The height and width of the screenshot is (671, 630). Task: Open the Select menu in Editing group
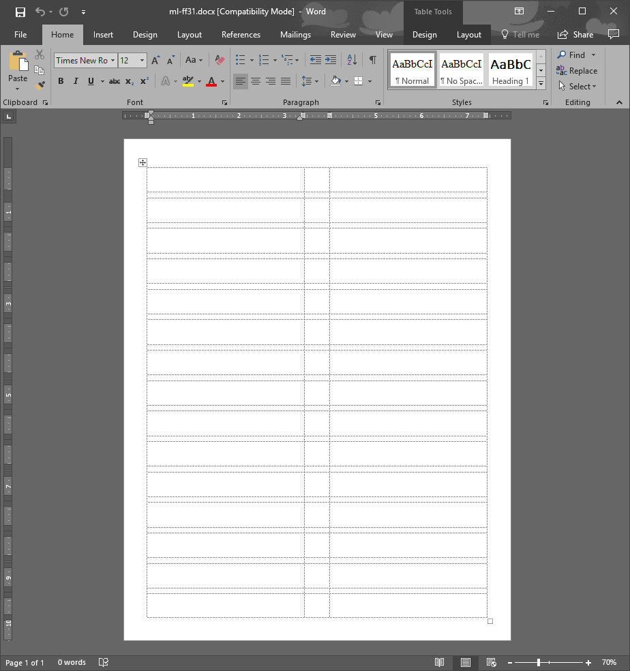point(577,86)
